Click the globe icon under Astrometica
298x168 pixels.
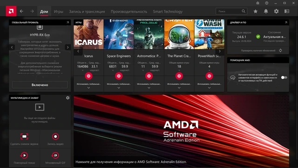pos(149,76)
